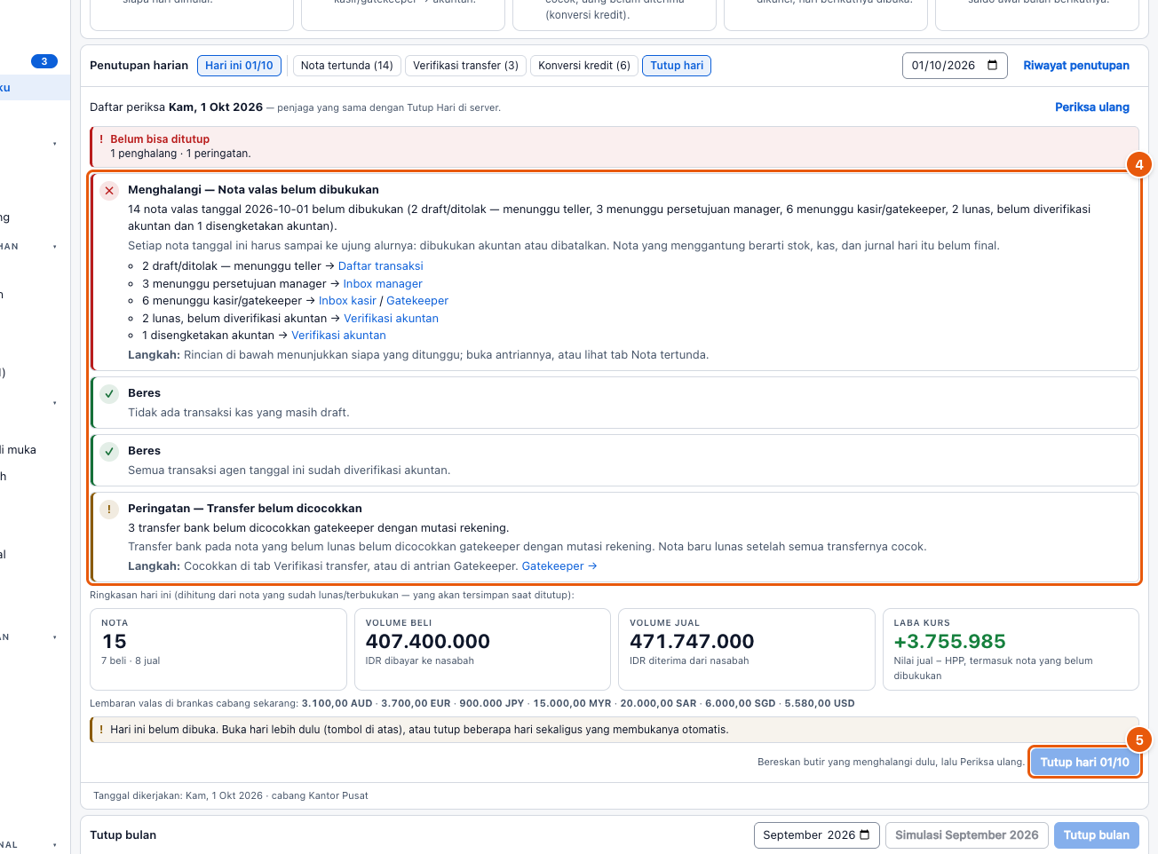Click the red X icon beside Menghalangi

point(109,191)
